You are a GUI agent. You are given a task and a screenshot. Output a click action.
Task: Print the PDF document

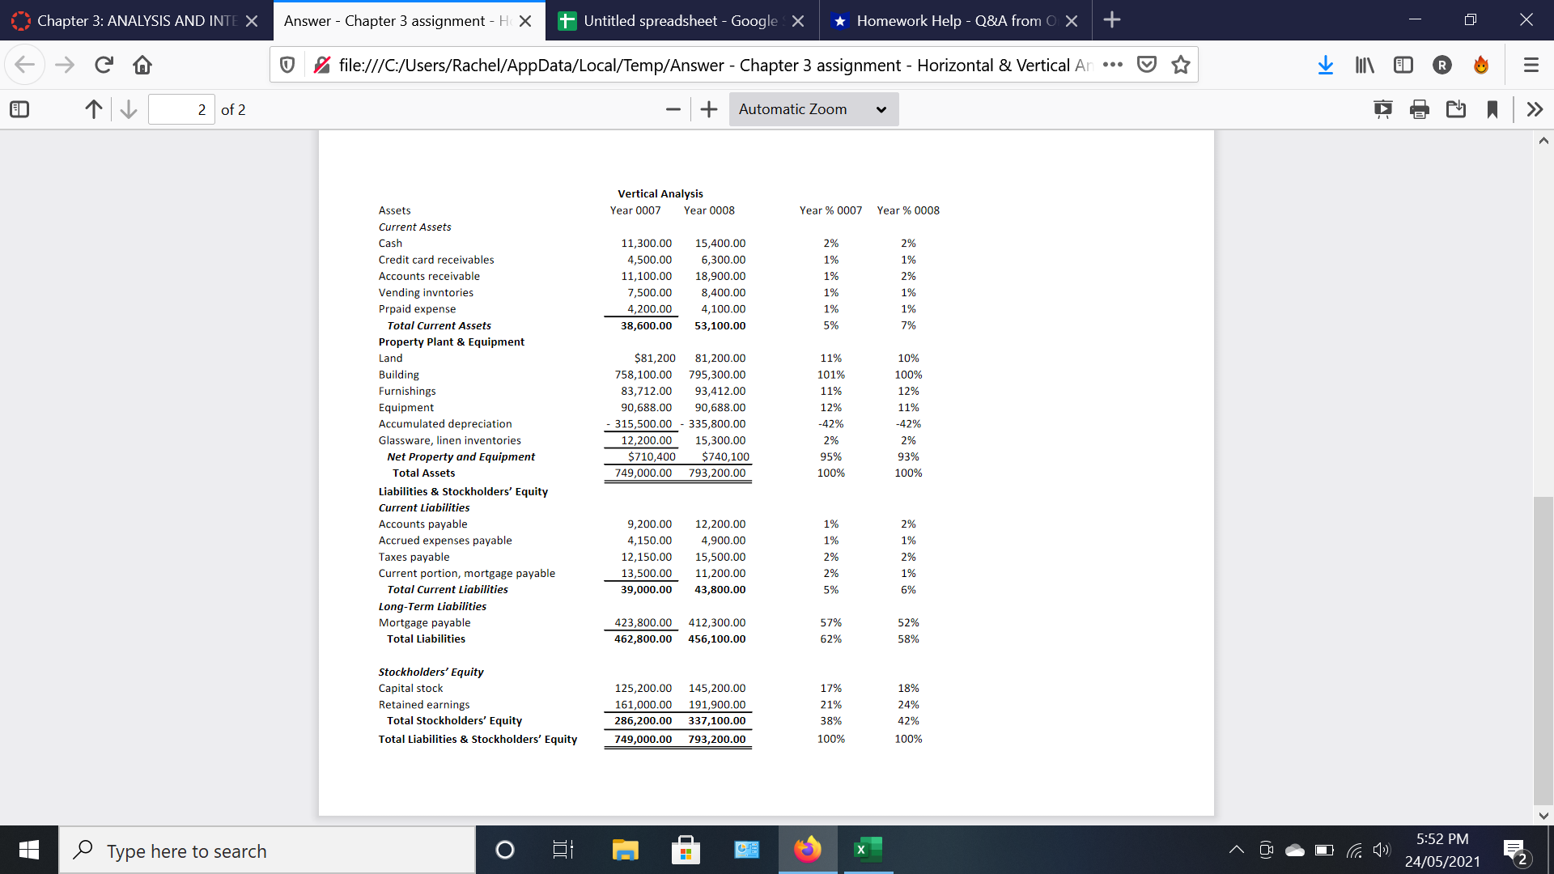click(1420, 109)
